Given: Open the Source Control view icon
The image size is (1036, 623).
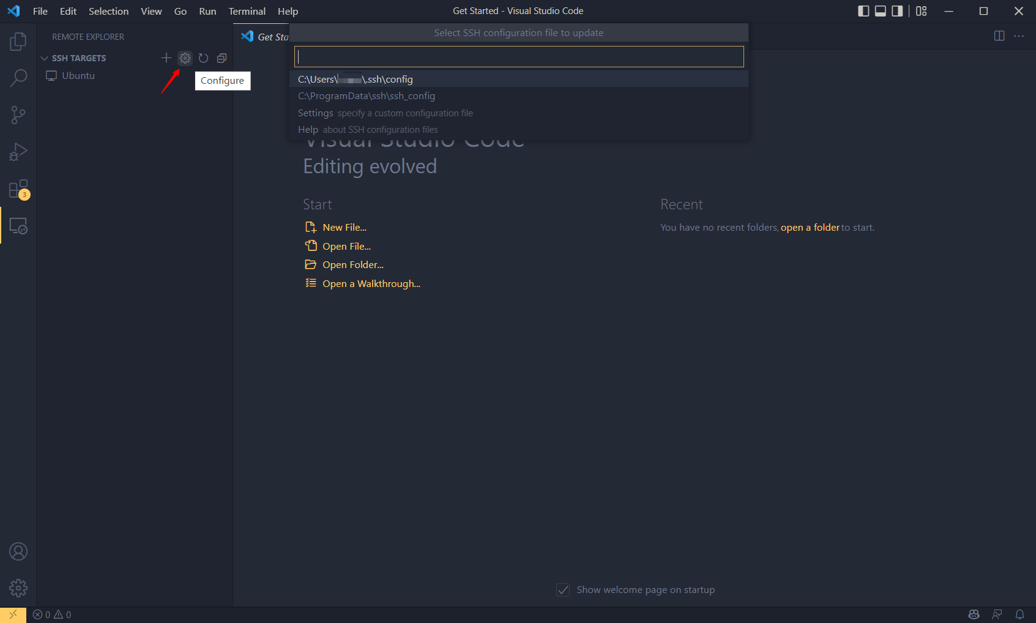Looking at the screenshot, I should coord(18,115).
